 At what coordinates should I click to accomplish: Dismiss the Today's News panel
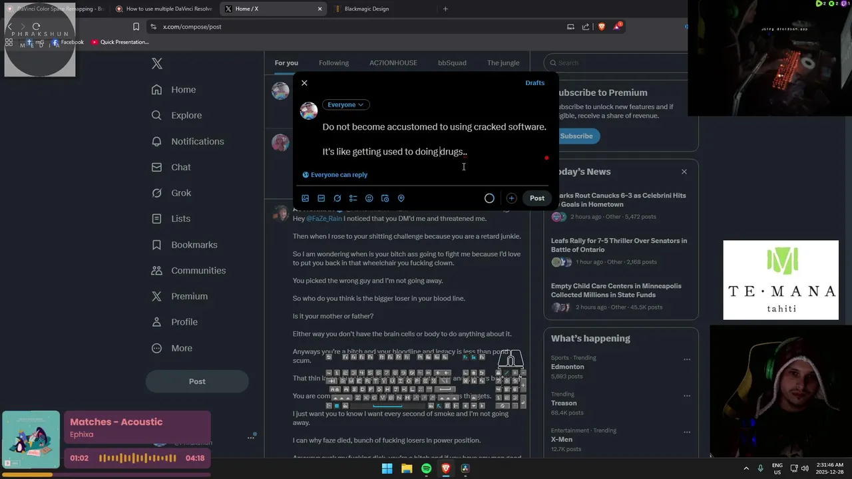[x=684, y=172]
